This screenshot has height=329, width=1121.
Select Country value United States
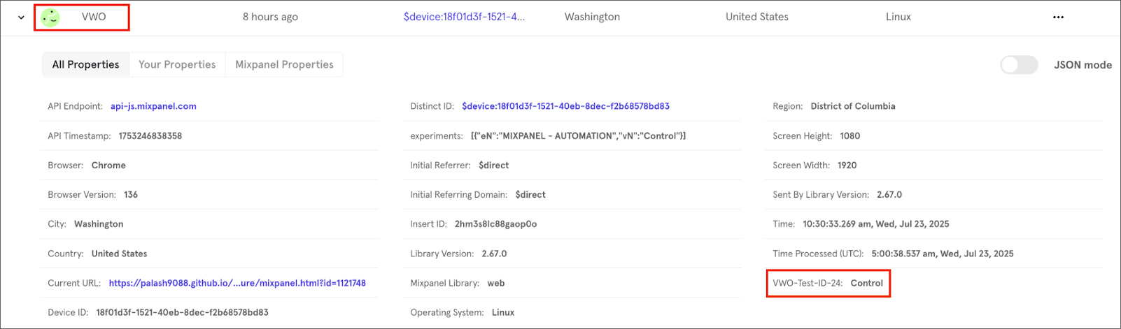pyautogui.click(x=119, y=254)
